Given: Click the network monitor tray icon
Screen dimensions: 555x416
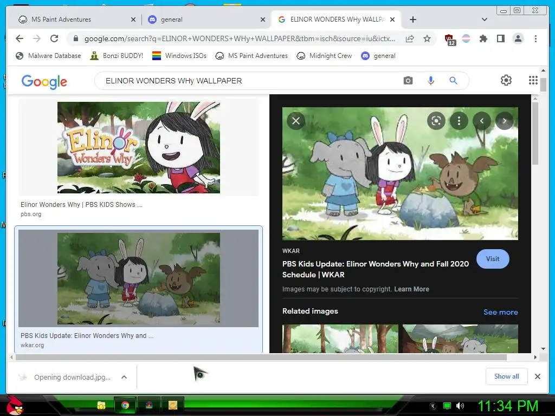Looking at the screenshot, I should pos(447,406).
